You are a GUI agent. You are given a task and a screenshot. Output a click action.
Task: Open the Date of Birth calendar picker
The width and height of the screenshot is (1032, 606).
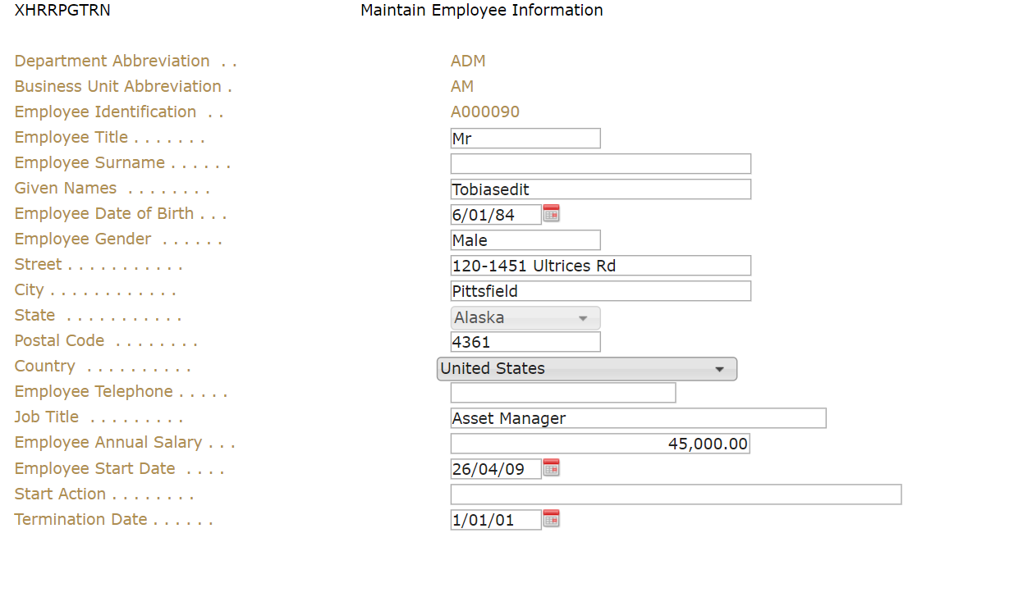tap(551, 214)
